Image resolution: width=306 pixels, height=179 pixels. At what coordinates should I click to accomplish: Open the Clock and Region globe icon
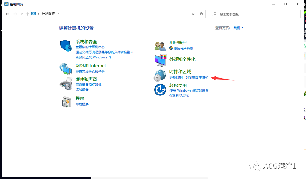[x=160, y=76]
